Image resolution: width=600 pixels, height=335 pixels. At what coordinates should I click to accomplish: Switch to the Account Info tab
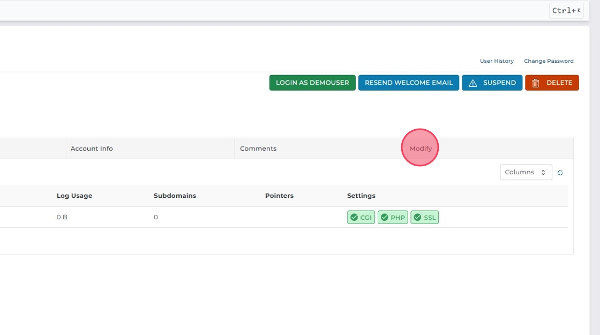click(x=92, y=148)
